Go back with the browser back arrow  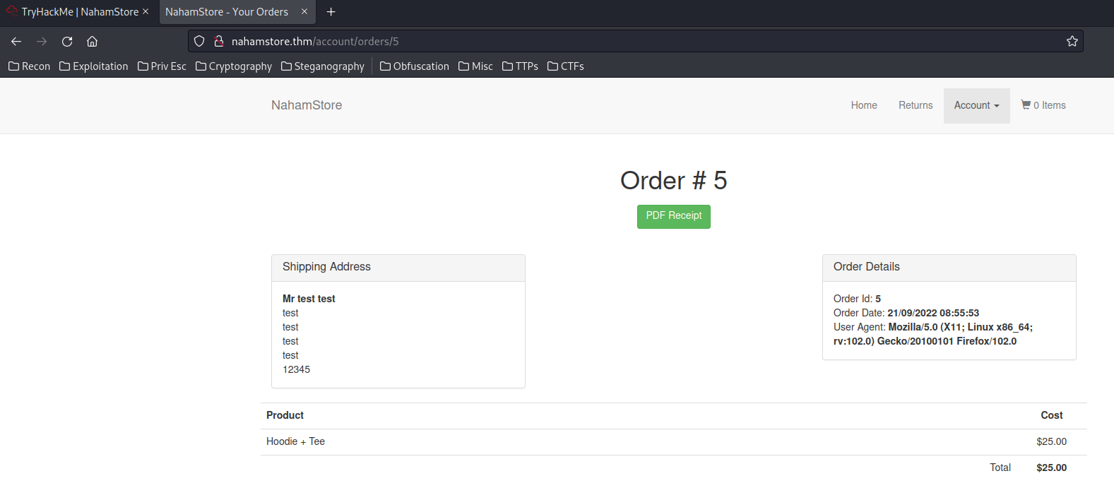coord(16,41)
